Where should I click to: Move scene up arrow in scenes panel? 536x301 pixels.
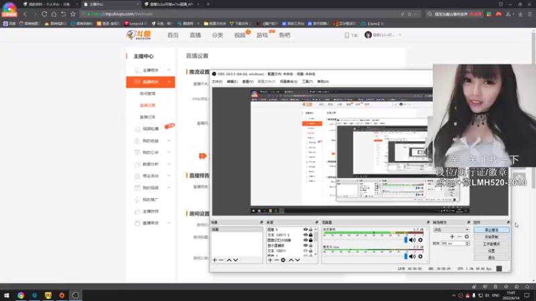229,260
